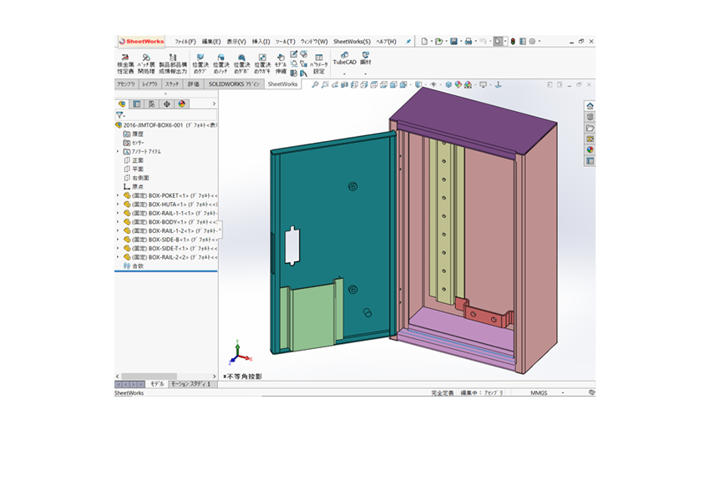
Task: Click the 板金属性定義 sheet metal attribute icon
Action: [125, 64]
